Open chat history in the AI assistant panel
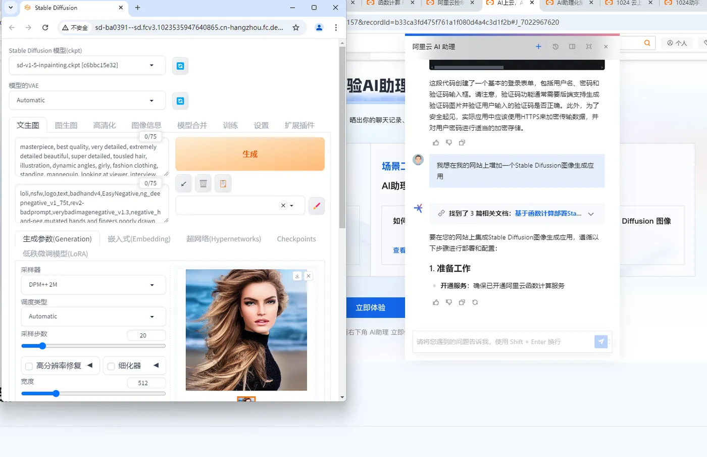The width and height of the screenshot is (707, 457). [555, 46]
